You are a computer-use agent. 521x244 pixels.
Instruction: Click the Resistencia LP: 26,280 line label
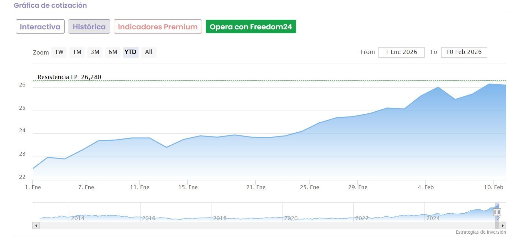point(69,77)
